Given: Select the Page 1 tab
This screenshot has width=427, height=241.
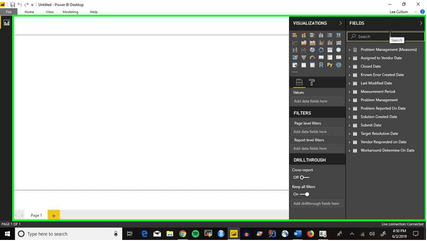Looking at the screenshot, I should (x=36, y=215).
